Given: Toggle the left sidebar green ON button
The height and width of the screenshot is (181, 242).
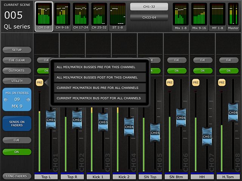Looking at the screenshot, I should coord(17,152).
